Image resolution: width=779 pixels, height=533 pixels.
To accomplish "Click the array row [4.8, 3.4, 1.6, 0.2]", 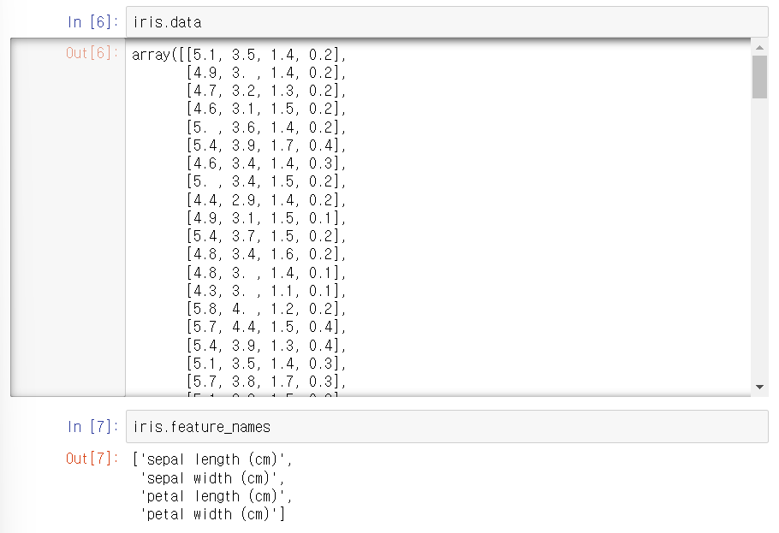I will pyautogui.click(x=265, y=254).
